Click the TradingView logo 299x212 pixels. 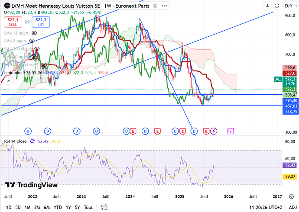coord(31,185)
